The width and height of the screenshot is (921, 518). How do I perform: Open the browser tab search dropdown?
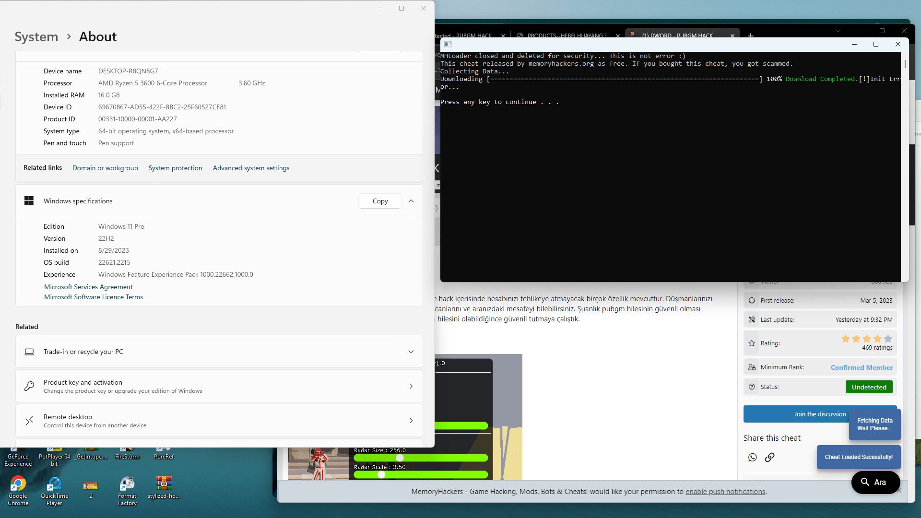[x=838, y=31]
